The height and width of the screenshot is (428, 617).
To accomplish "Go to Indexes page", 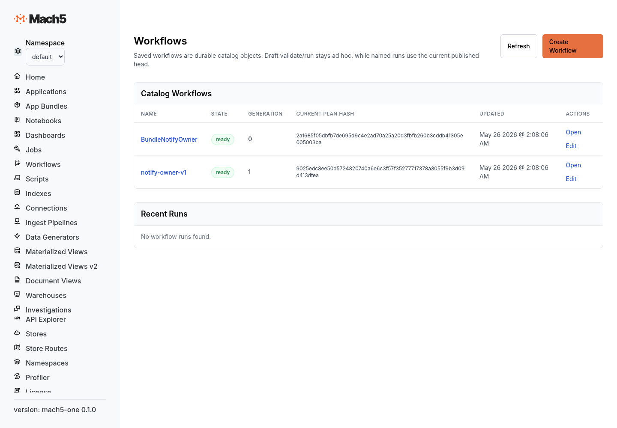I will tap(38, 193).
